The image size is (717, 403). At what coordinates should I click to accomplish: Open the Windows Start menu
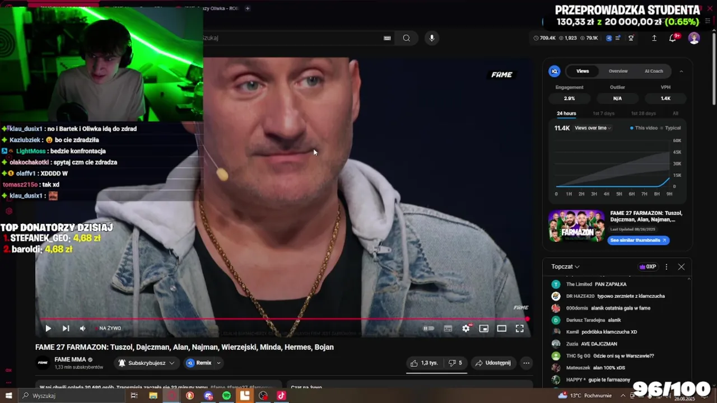click(x=8, y=396)
